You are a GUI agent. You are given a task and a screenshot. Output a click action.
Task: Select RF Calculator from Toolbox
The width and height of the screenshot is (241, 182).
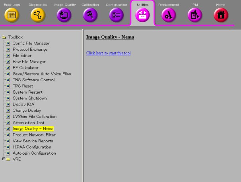[26, 68]
